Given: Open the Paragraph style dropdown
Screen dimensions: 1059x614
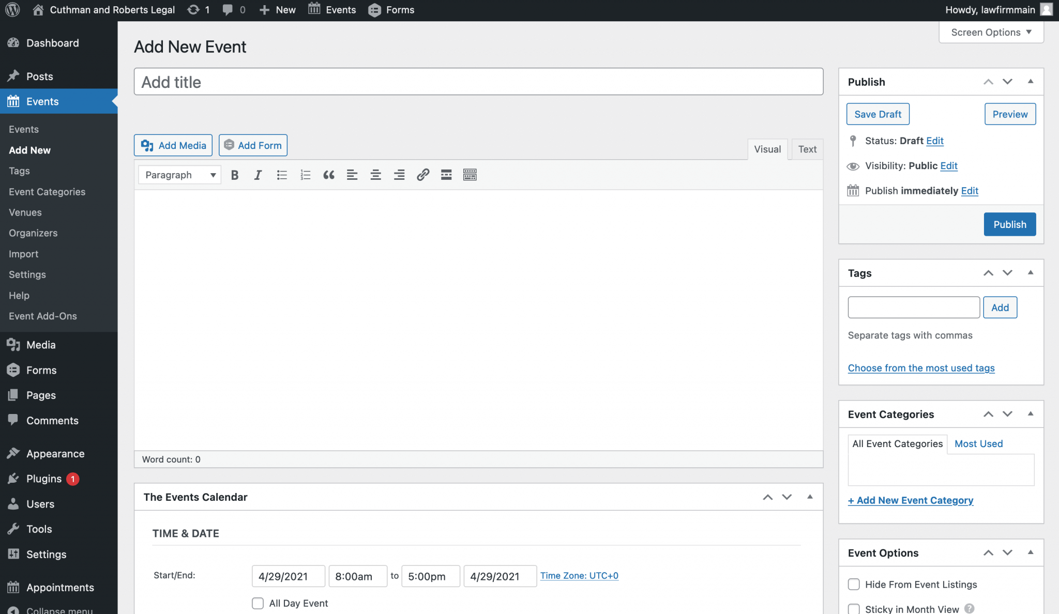Looking at the screenshot, I should tap(179, 175).
